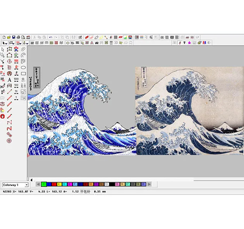This screenshot has height=229, width=244.
Task: Click the concentric circle tool at toolbox bottom
Action: coord(9,141)
